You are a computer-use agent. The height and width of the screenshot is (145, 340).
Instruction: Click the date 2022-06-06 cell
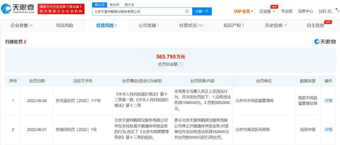tap(37, 101)
